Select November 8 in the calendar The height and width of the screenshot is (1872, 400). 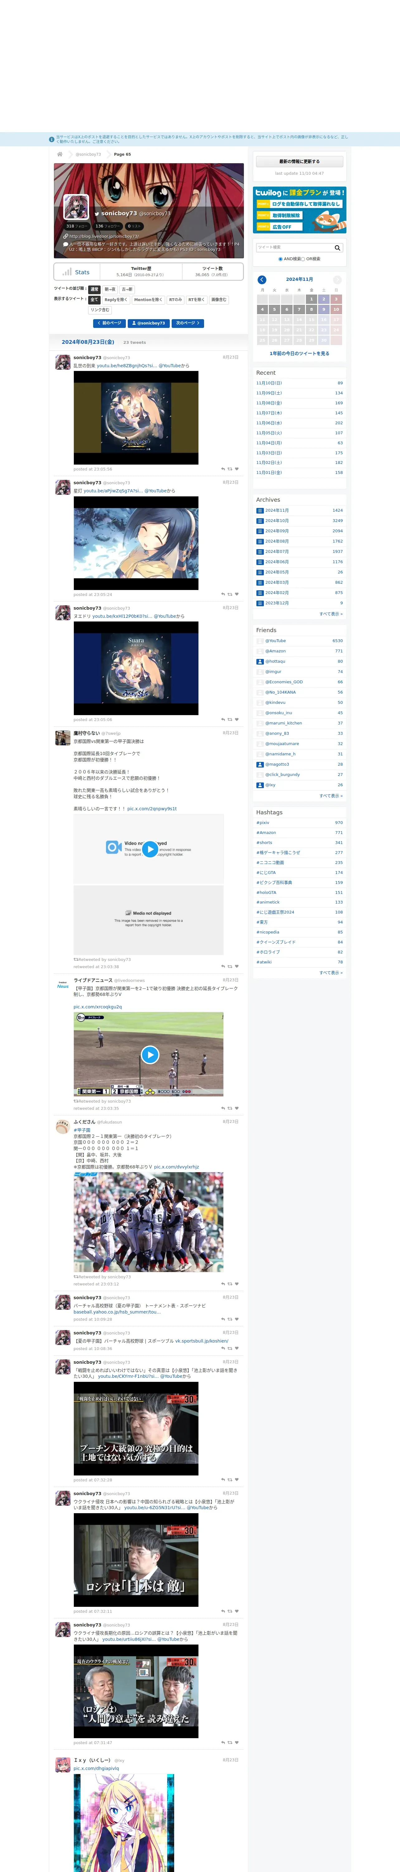tap(312, 310)
